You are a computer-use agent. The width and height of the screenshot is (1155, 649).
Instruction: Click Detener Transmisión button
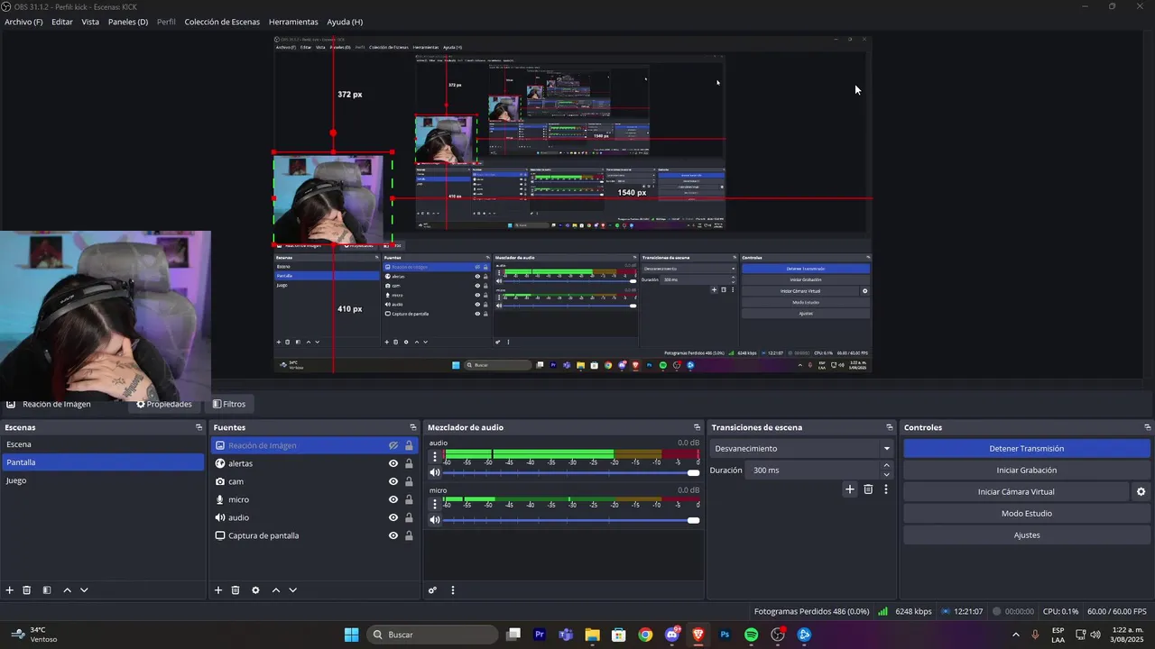1027,448
